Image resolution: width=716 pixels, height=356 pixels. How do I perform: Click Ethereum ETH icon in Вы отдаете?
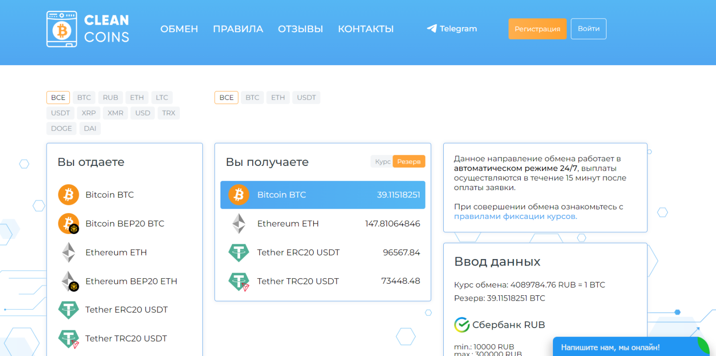click(69, 252)
